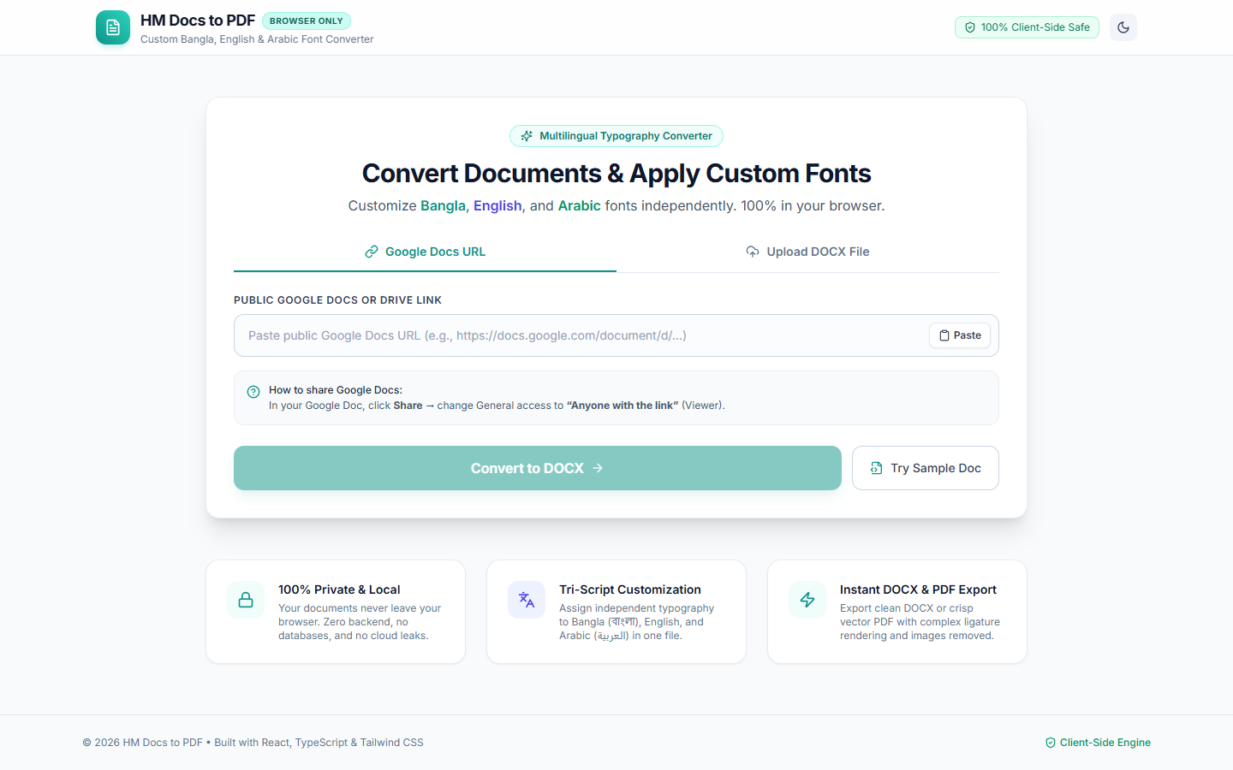Click the Instant DOCX & PDF Export title
1233x770 pixels.
[x=918, y=589]
